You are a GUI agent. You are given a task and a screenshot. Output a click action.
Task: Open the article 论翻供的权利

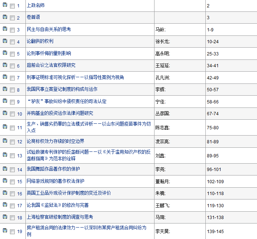(x=40, y=41)
